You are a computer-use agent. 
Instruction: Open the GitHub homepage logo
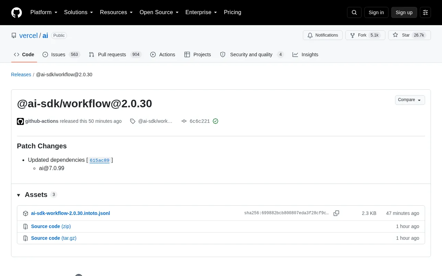[17, 12]
